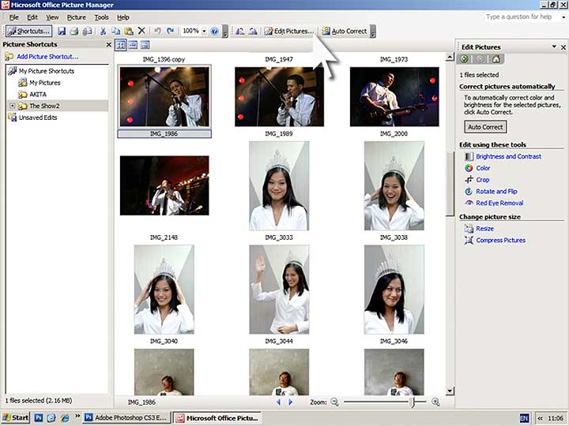The height and width of the screenshot is (426, 569).
Task: Click the Save icon in the toolbar
Action: pos(61,31)
